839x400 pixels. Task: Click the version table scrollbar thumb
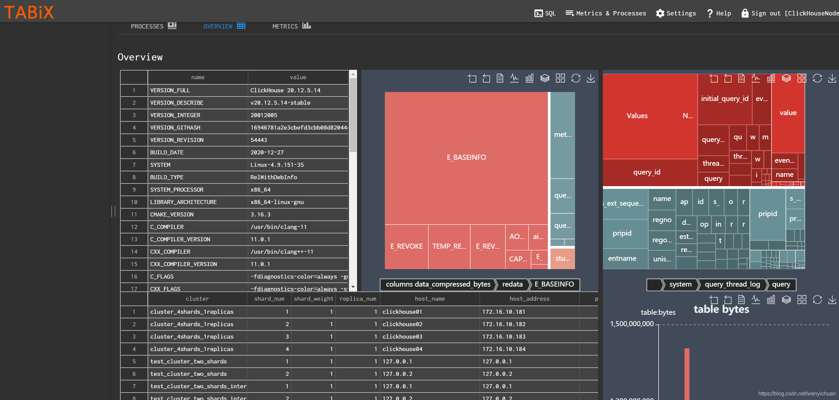pos(353,115)
